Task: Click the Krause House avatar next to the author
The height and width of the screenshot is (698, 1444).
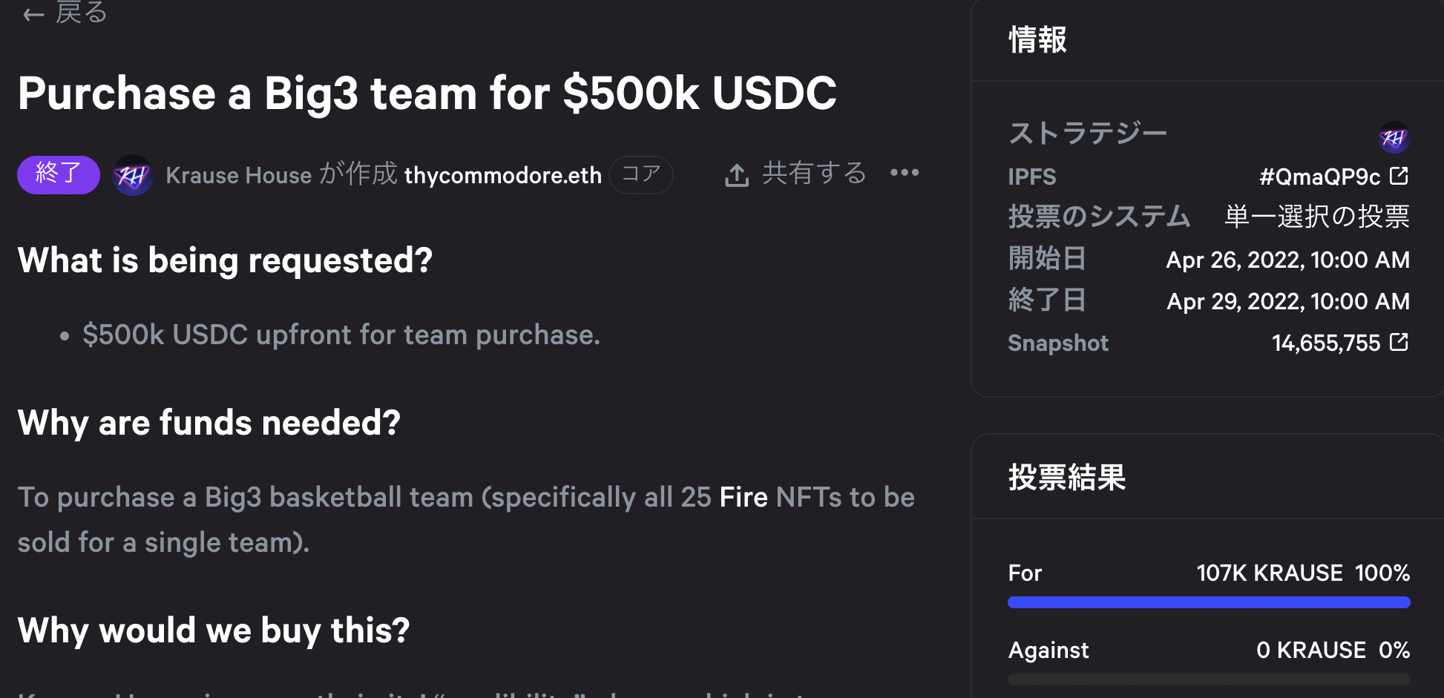Action: [133, 175]
